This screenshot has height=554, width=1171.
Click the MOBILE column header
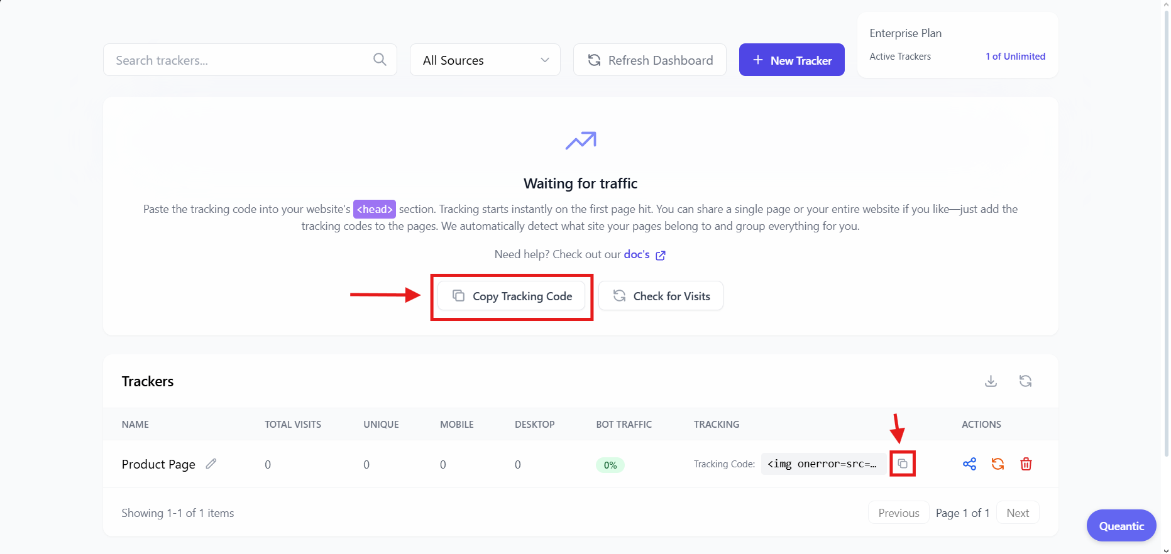(x=457, y=425)
